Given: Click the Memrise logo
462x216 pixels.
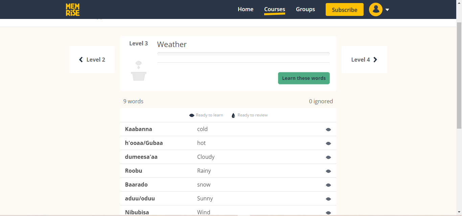Looking at the screenshot, I should pos(72,9).
